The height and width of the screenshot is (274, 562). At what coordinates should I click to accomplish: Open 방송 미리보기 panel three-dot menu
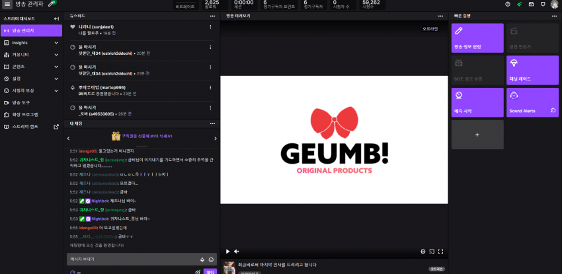440,16
